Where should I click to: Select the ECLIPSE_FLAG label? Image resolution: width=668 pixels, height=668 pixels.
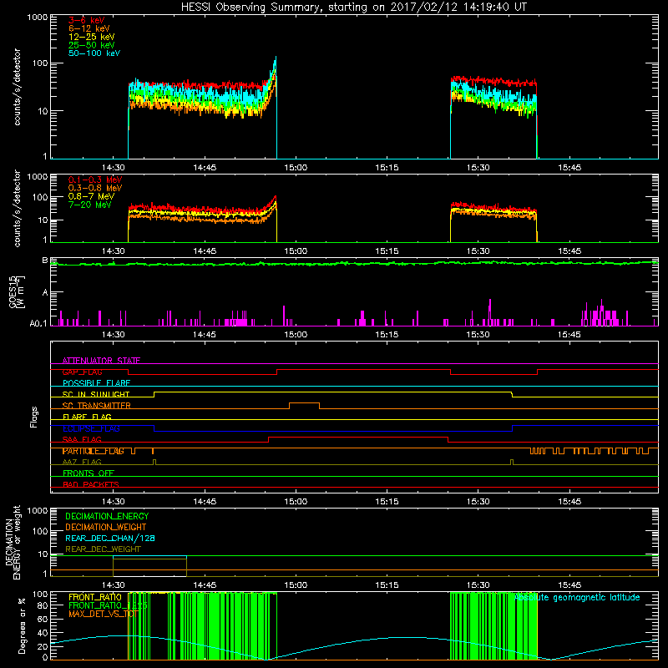click(91, 428)
